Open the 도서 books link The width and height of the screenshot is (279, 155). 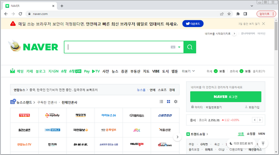point(165,71)
